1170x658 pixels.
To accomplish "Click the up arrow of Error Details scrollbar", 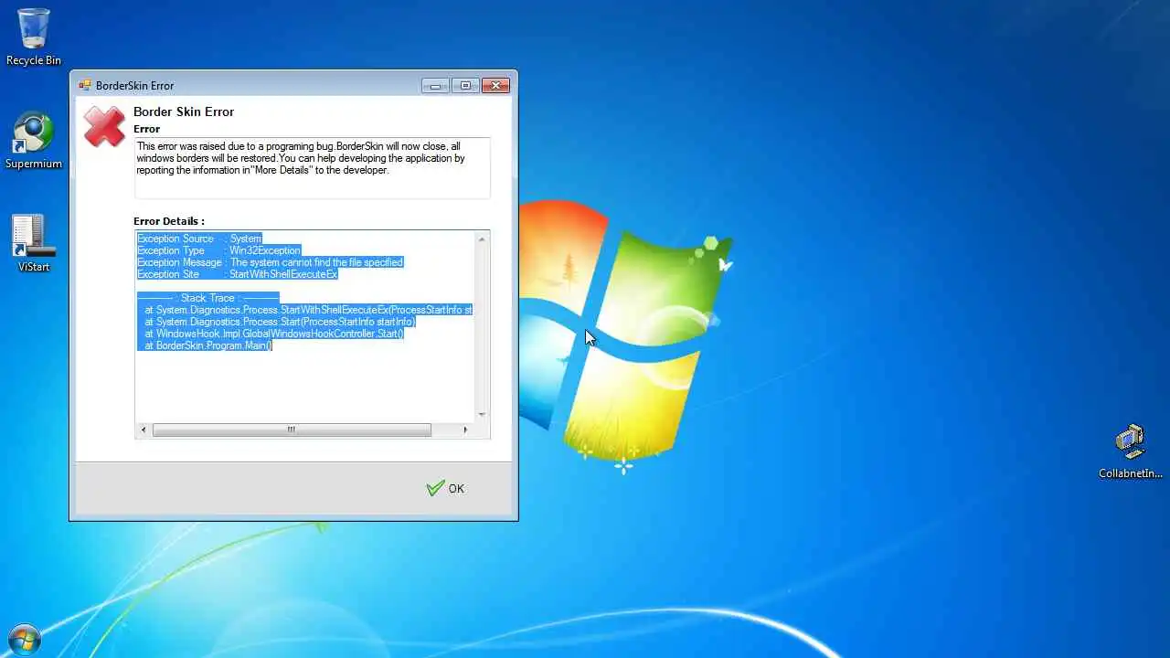I will click(482, 239).
